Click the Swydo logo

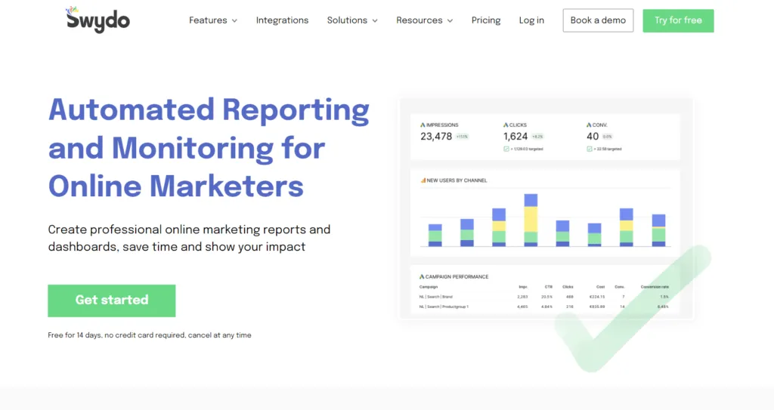click(98, 20)
